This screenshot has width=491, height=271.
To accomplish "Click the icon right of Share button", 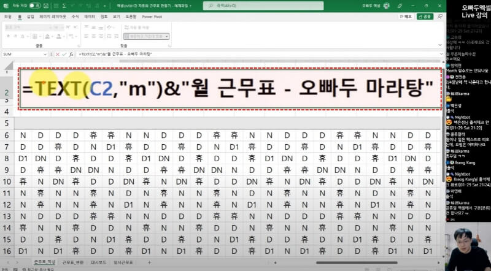I will pyautogui.click(x=440, y=17).
